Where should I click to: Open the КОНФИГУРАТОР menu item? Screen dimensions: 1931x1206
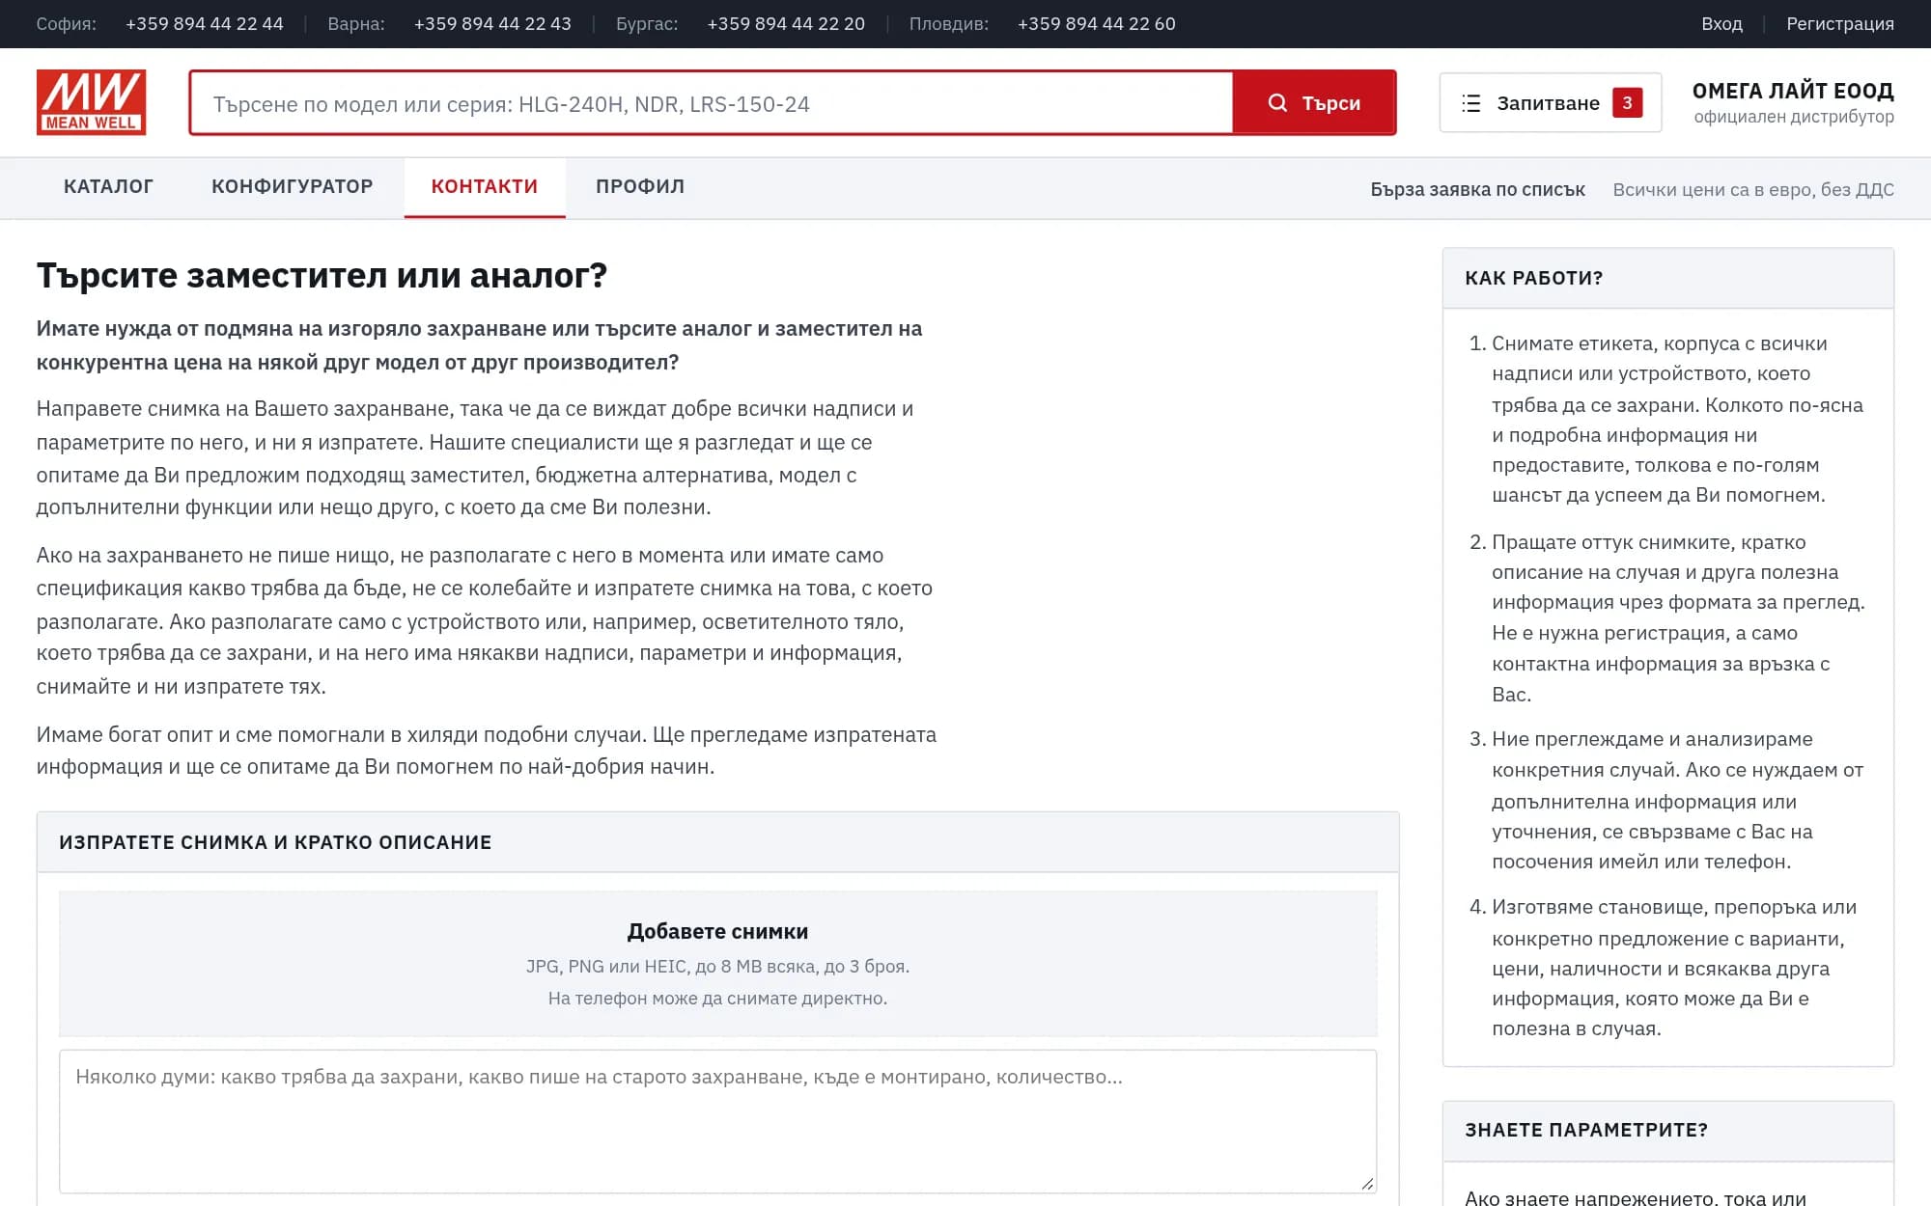293,186
